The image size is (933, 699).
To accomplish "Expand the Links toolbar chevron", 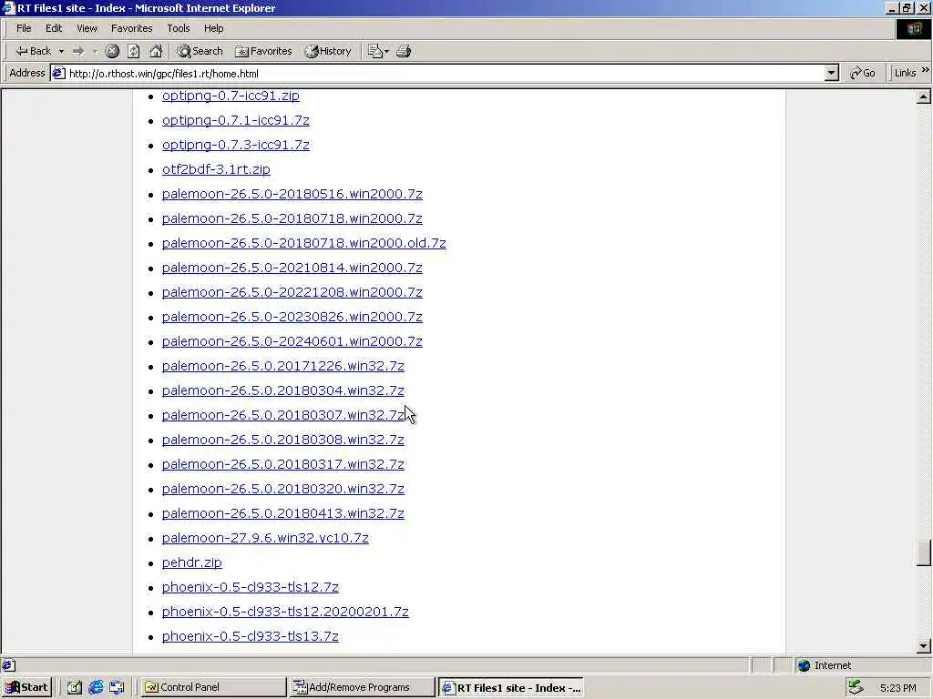I will 926,70.
